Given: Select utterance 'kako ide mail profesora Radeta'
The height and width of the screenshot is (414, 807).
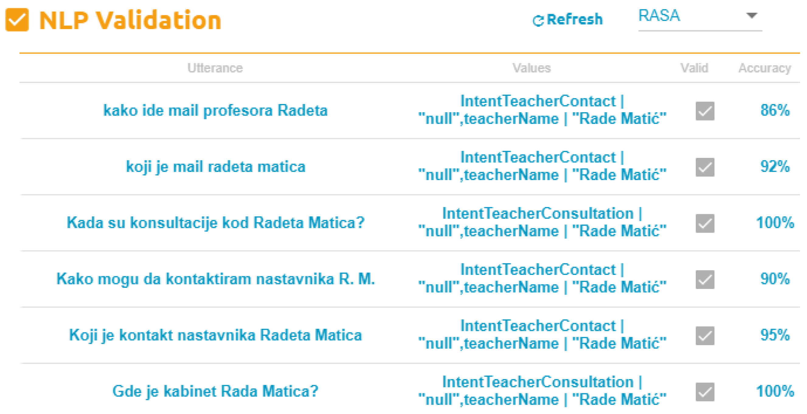Looking at the screenshot, I should [215, 110].
